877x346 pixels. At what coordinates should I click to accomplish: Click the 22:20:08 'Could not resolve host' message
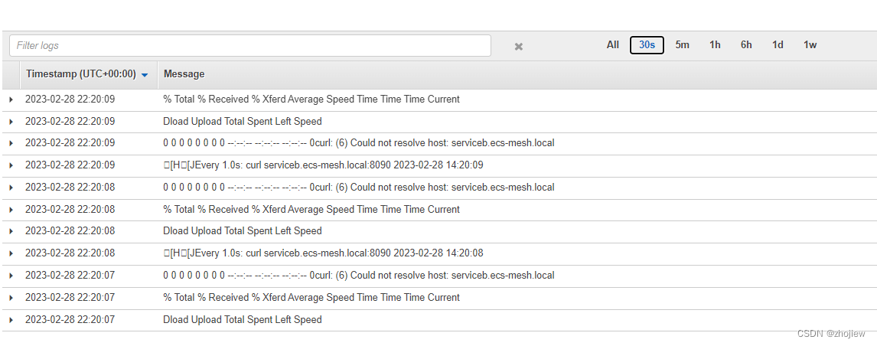[x=358, y=187]
